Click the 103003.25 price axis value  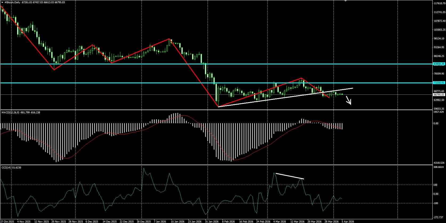pos(440,30)
